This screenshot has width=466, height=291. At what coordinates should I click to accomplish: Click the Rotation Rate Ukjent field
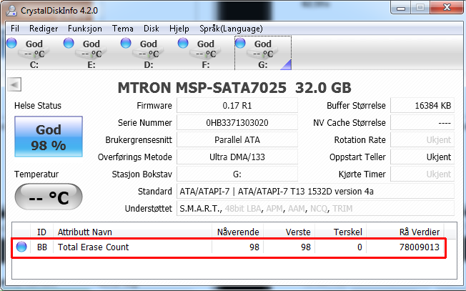coord(422,140)
